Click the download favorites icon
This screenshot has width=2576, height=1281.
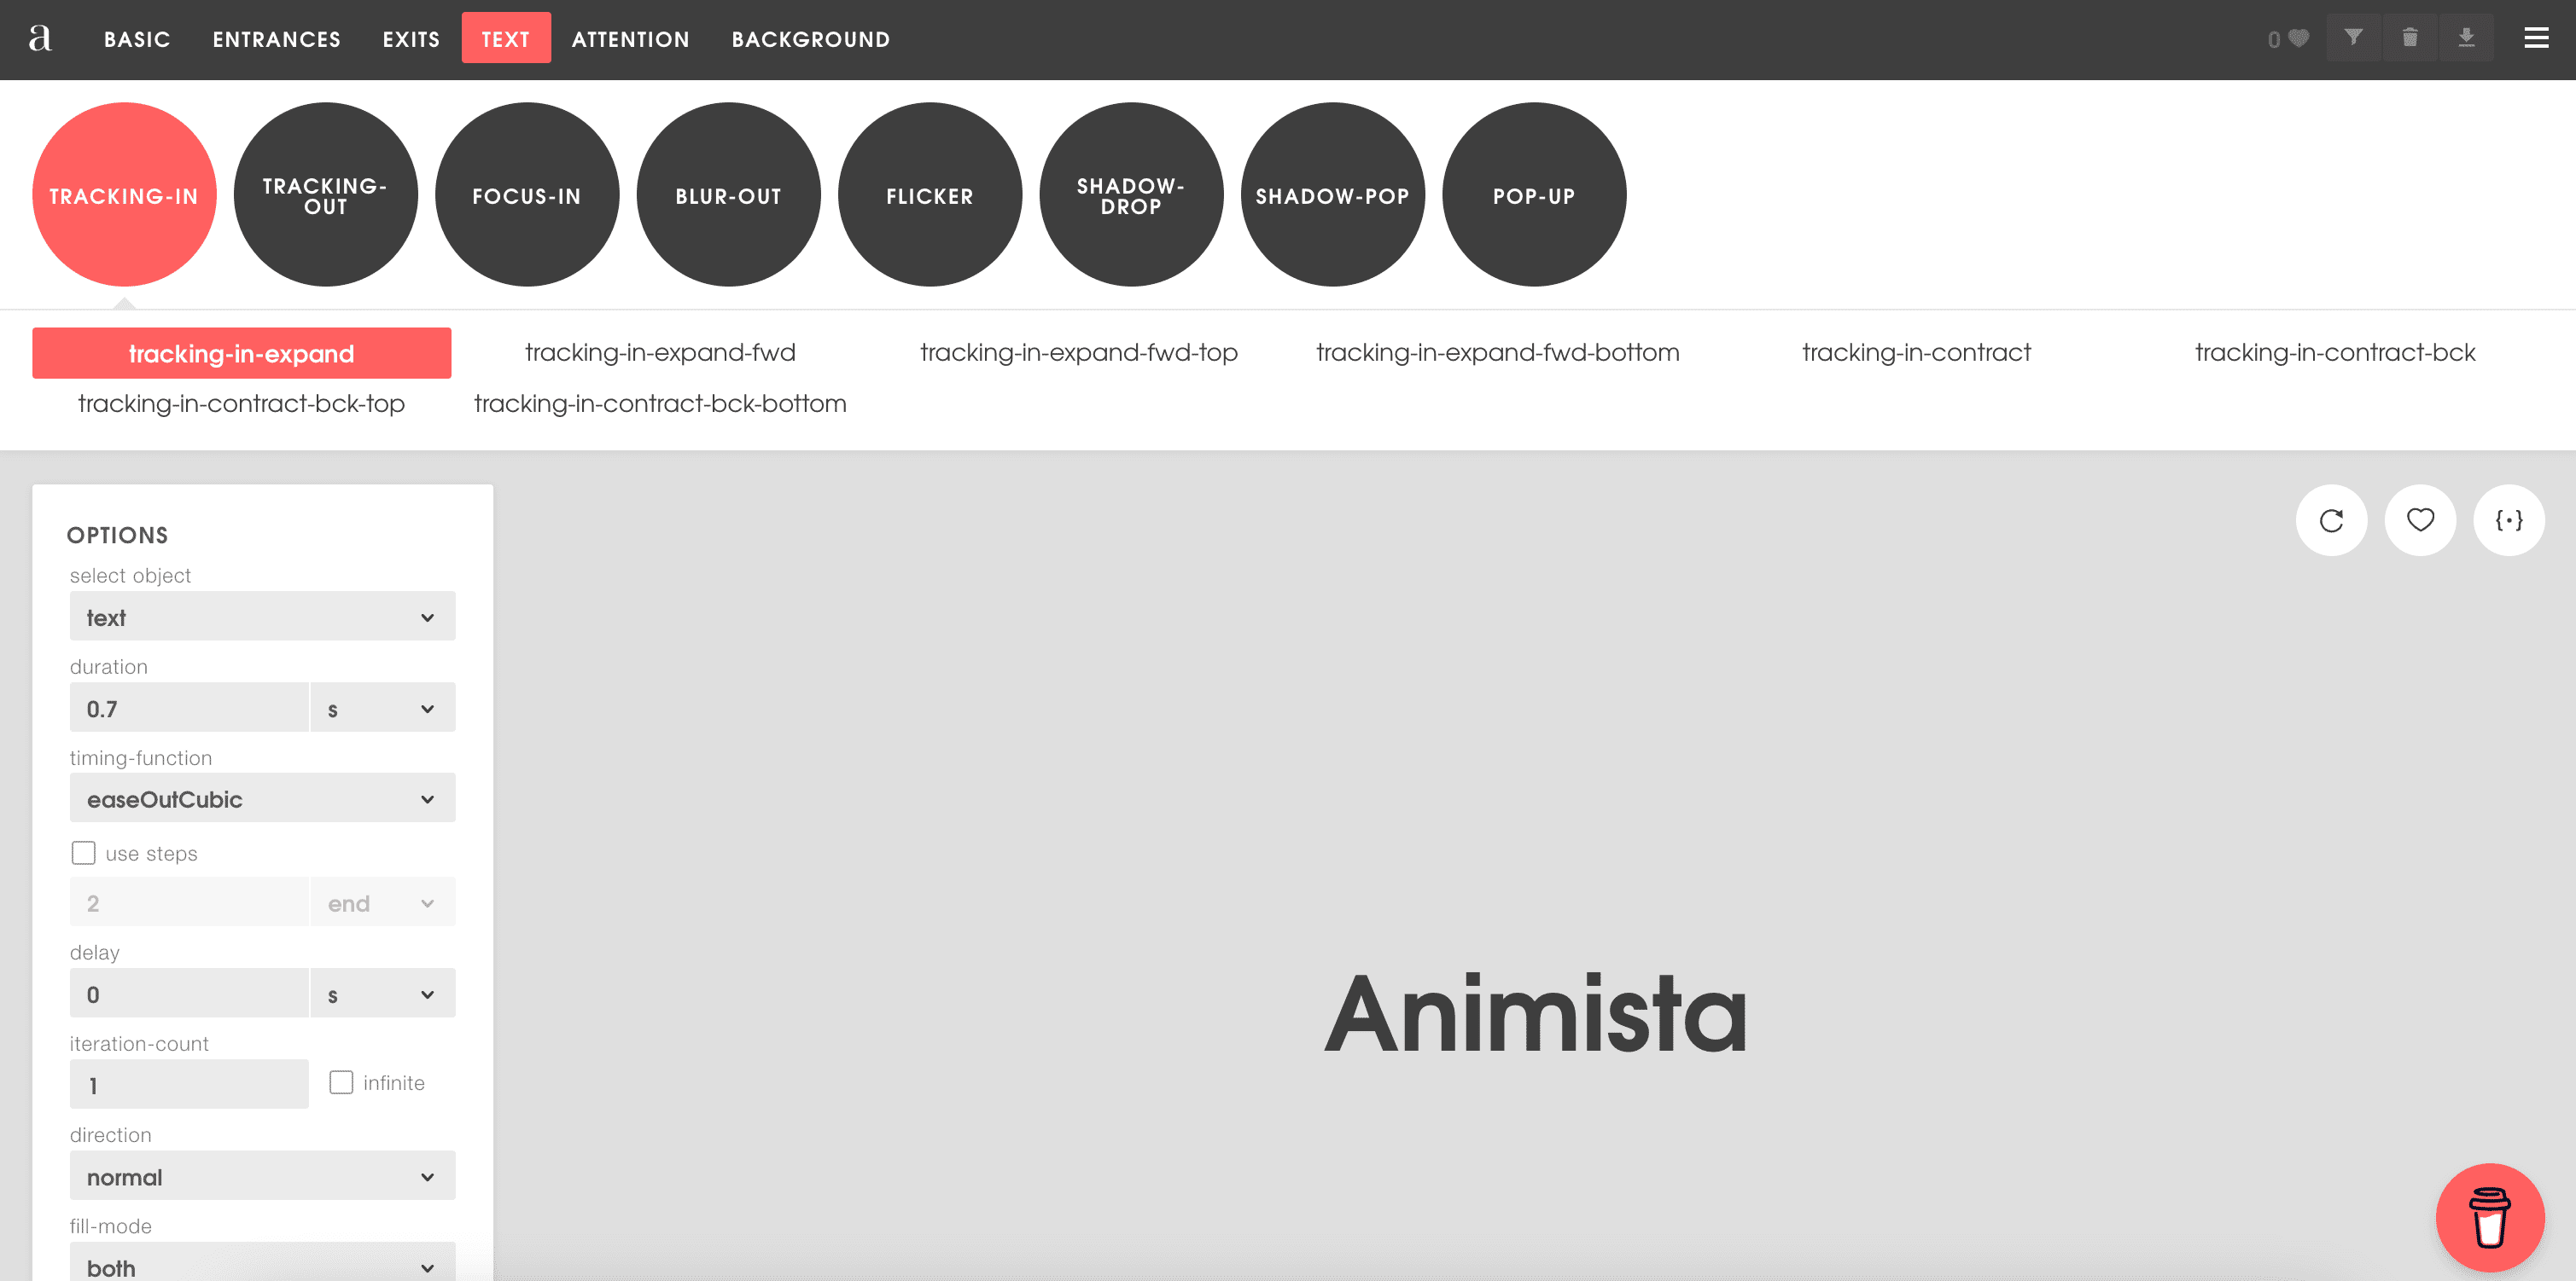(x=2466, y=38)
